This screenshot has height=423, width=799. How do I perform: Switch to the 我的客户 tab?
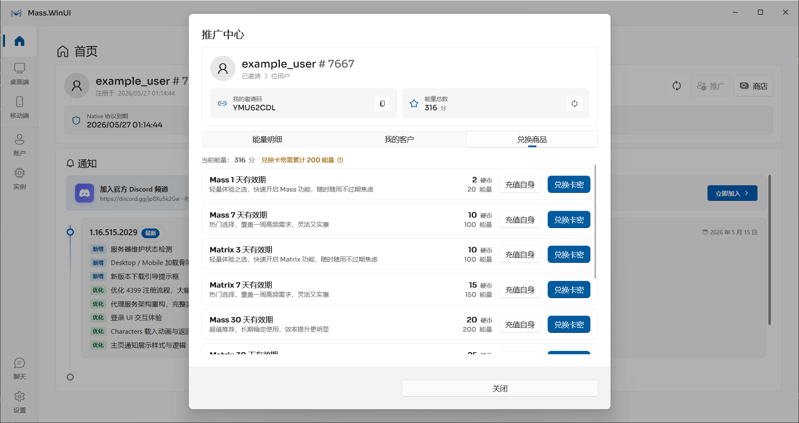coord(399,139)
